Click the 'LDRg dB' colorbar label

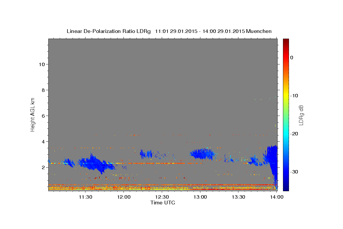pos(301,115)
